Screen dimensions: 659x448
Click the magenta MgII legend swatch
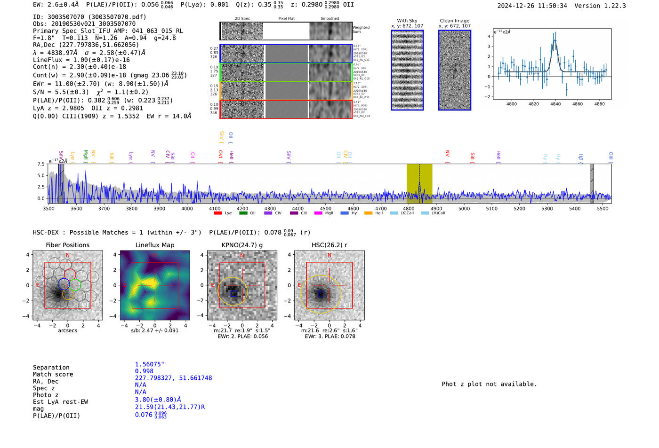[x=318, y=213]
